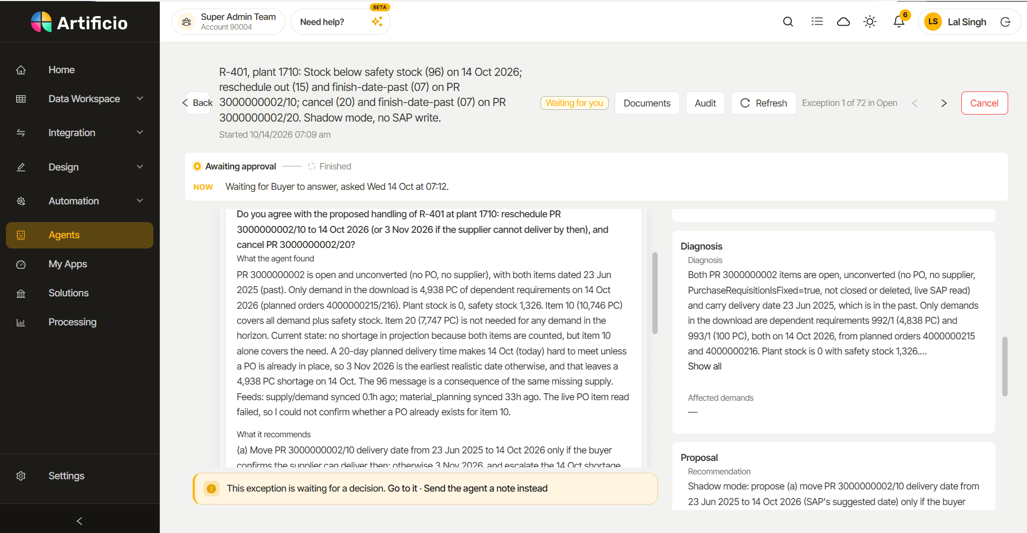Click the 'Waiting for you' status badge
This screenshot has height=533, width=1027.
pyautogui.click(x=574, y=103)
